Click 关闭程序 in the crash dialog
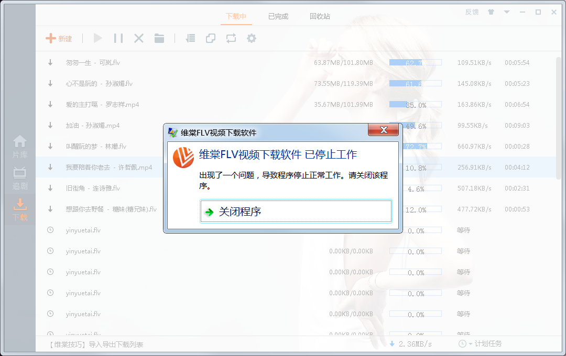566x356 pixels. 296,212
